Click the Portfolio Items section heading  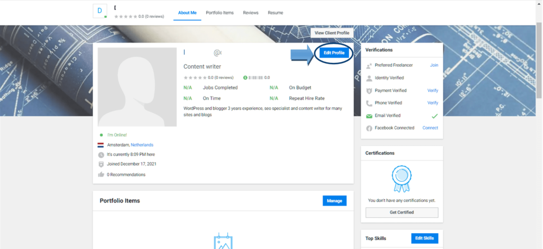120,201
